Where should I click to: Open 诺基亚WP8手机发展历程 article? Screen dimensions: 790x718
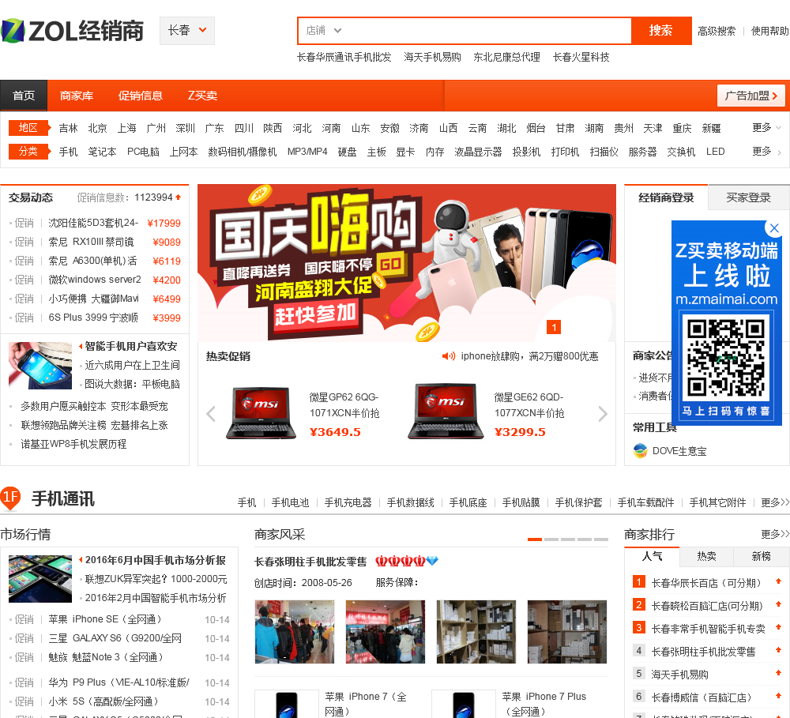click(x=73, y=444)
